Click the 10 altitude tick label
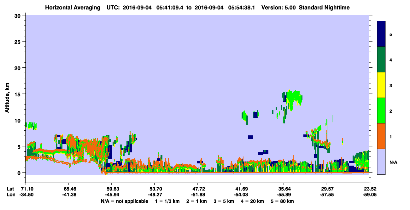Image resolution: width=410 pixels, height=210 pixels. coord(18,120)
